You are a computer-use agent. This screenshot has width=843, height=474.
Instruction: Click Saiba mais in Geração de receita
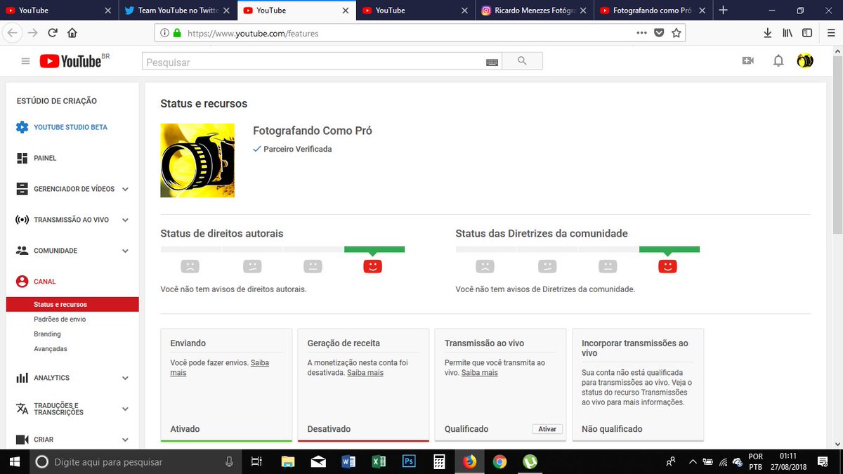(365, 373)
